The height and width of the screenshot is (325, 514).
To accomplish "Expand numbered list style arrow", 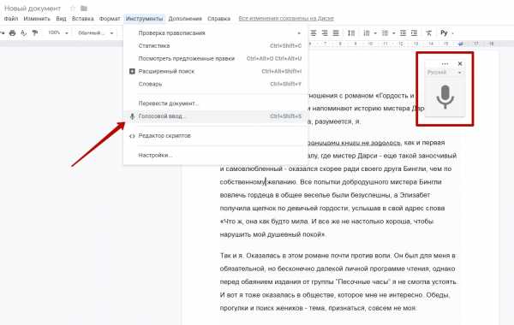I will (x=375, y=33).
